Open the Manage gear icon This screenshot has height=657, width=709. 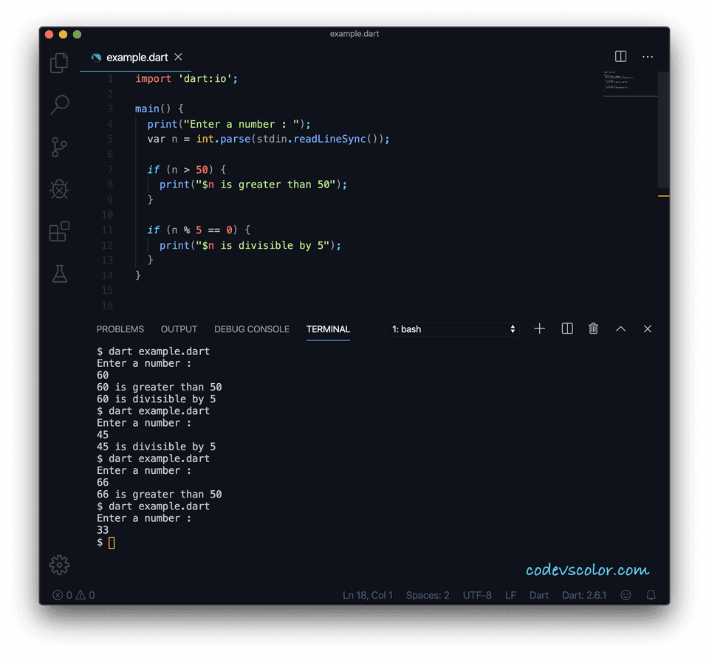59,565
